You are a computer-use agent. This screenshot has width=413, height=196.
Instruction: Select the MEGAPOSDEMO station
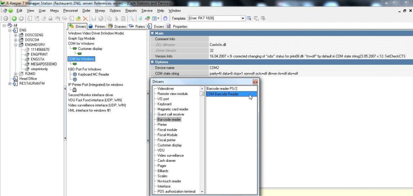pyautogui.click(x=44, y=64)
